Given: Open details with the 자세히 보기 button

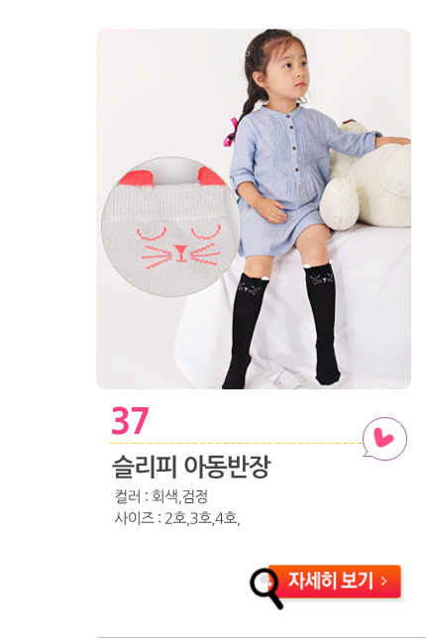Looking at the screenshot, I should tap(335, 582).
